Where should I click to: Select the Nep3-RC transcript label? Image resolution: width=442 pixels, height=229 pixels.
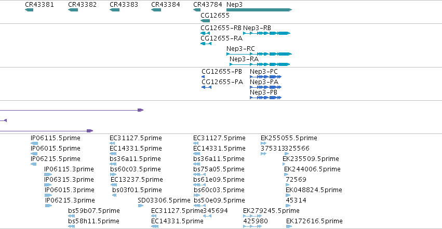240,49
